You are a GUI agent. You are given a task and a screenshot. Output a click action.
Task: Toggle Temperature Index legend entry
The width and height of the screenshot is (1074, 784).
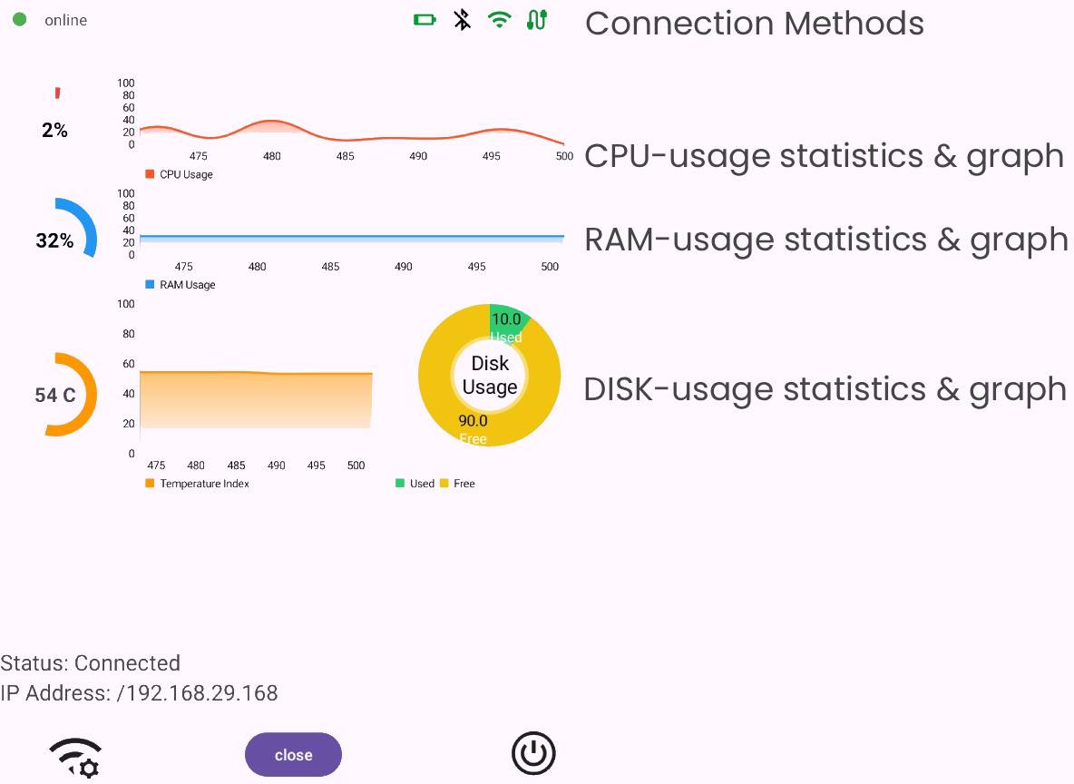tap(196, 484)
